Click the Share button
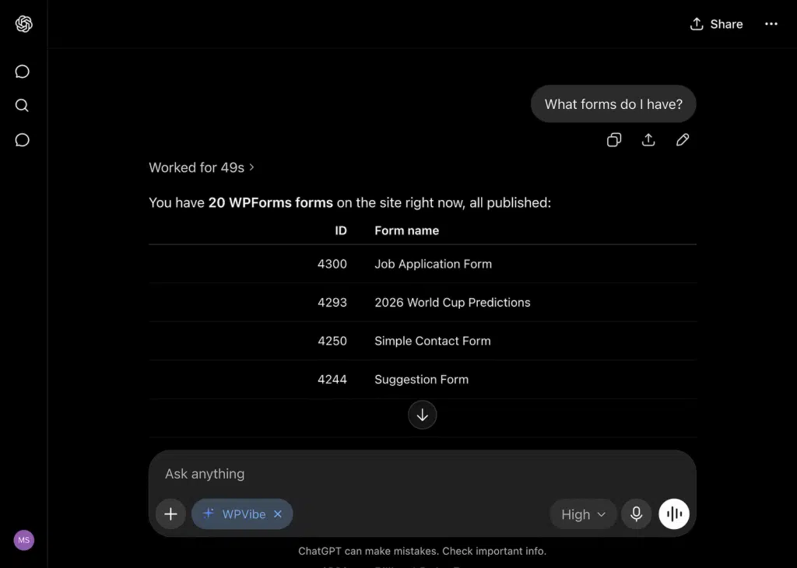This screenshot has height=568, width=797. pyautogui.click(x=716, y=24)
